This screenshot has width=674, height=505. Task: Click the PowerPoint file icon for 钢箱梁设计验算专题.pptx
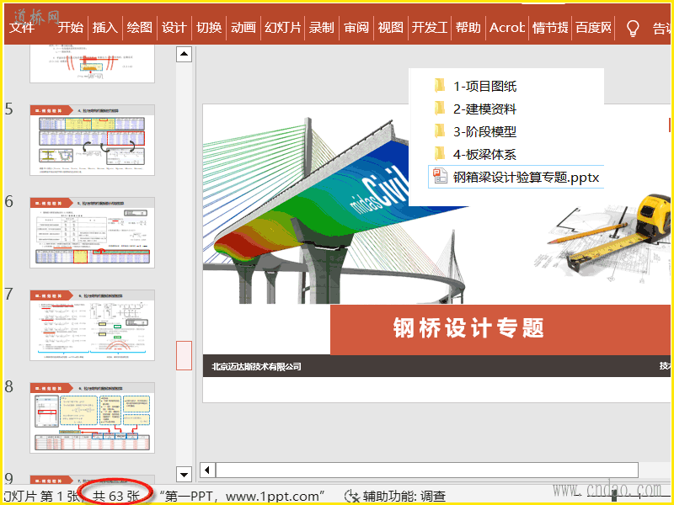pyautogui.click(x=440, y=177)
